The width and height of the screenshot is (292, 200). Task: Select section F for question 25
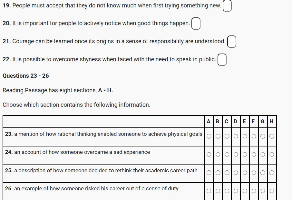pos(254,173)
